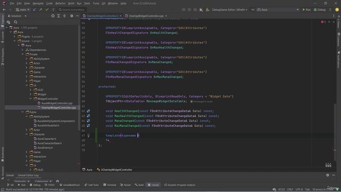Open the main branch dropdown
Viewport: 341px width, 192px height.
pos(22,10)
